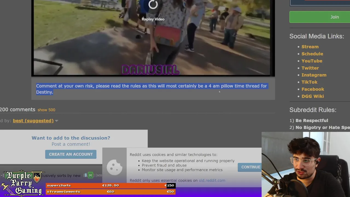
Task: Open the YouTube social link
Action: 312,61
